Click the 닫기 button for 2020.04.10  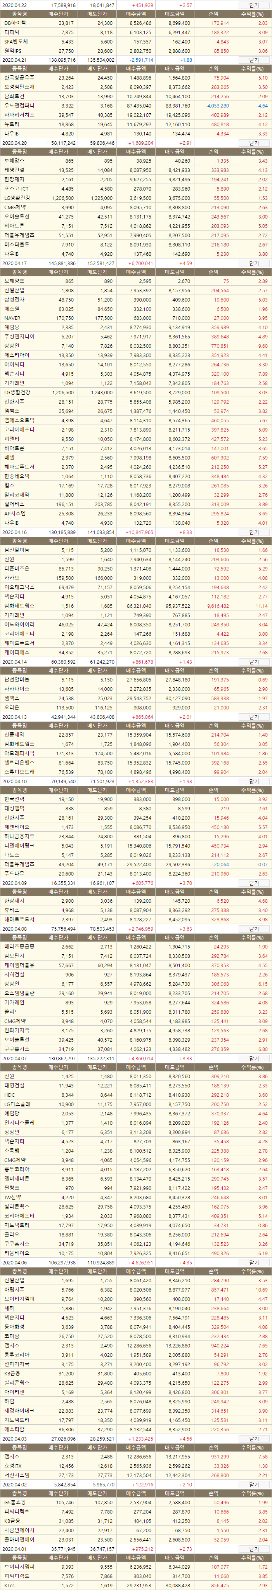tap(253, 782)
